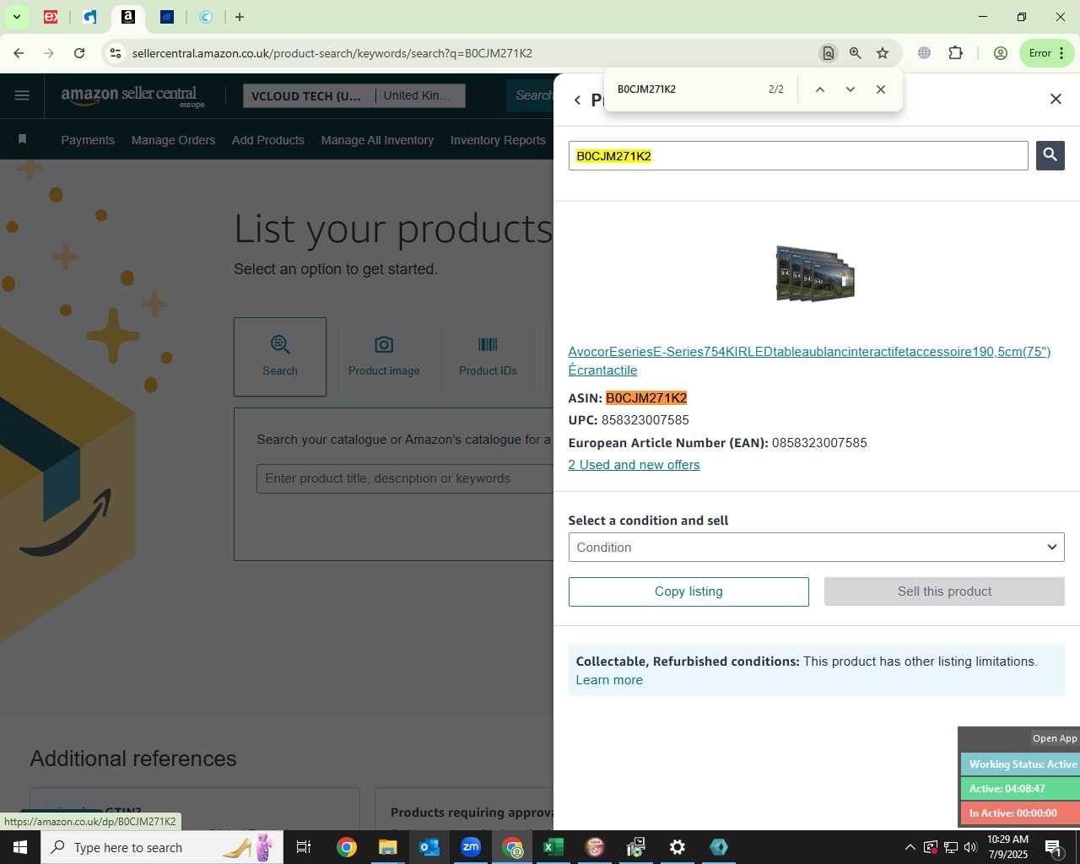
Task: Click the Windows taskbar search box
Action: [x=160, y=847]
